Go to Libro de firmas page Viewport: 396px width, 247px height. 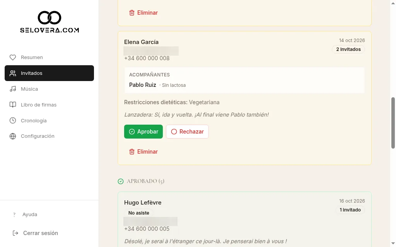click(x=49, y=105)
